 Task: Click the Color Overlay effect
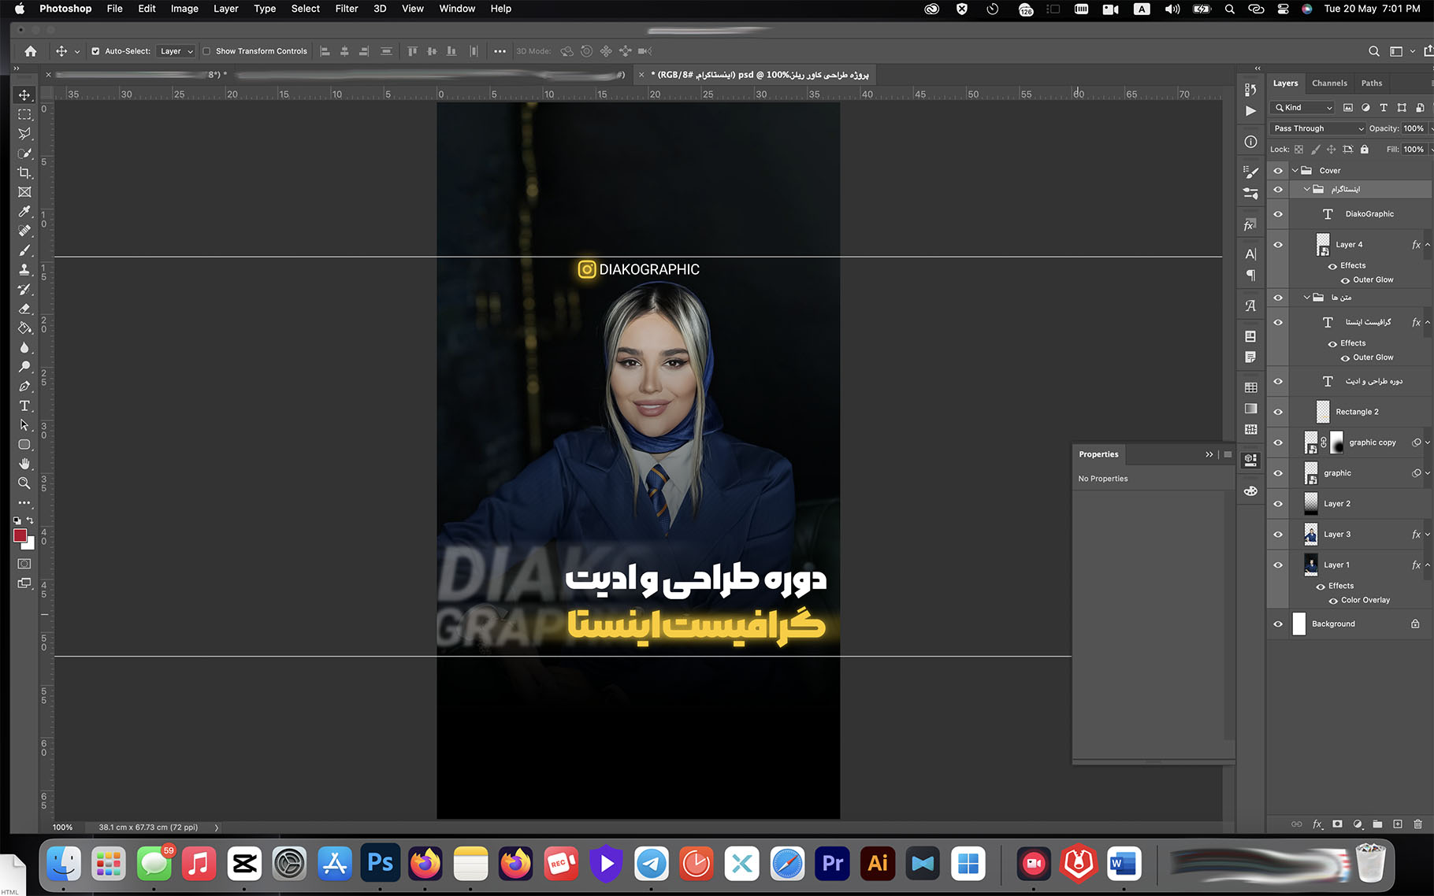(1365, 601)
